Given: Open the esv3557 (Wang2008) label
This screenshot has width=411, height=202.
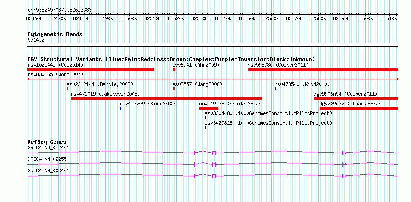Looking at the screenshot, I should [x=197, y=84].
